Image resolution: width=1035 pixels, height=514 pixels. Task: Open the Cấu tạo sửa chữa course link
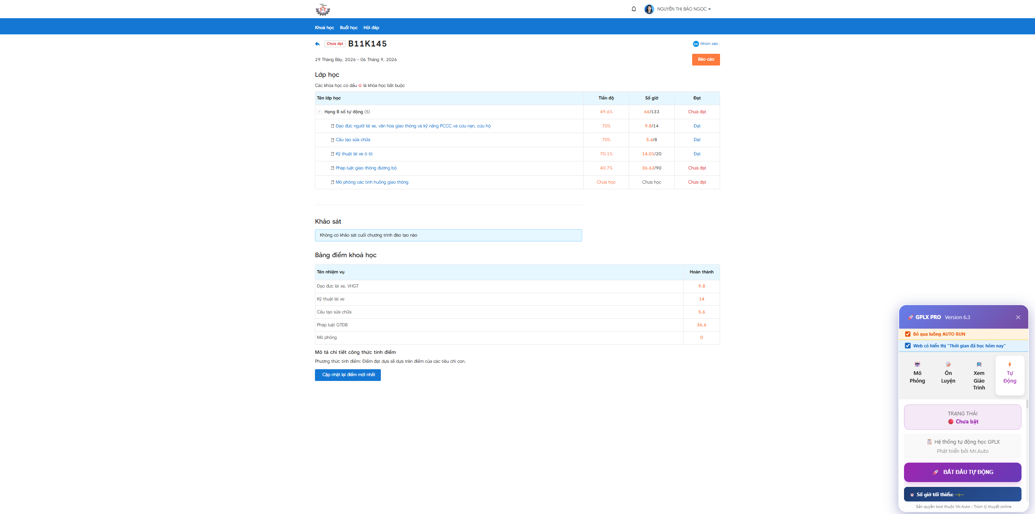353,140
